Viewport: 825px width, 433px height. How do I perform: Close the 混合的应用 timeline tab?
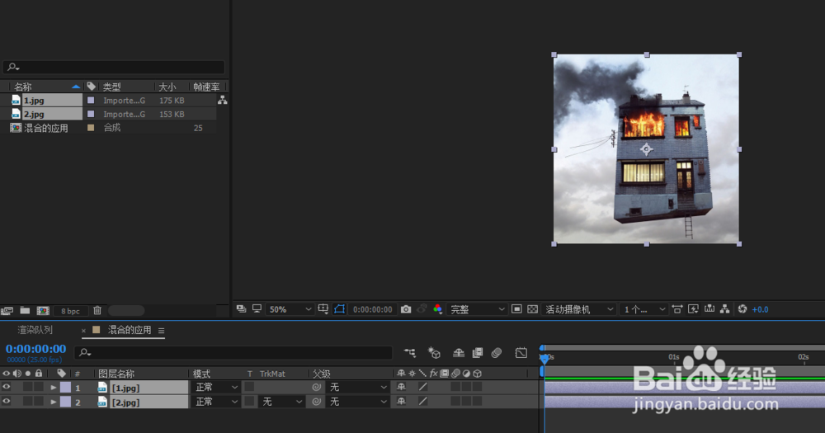tap(83, 331)
